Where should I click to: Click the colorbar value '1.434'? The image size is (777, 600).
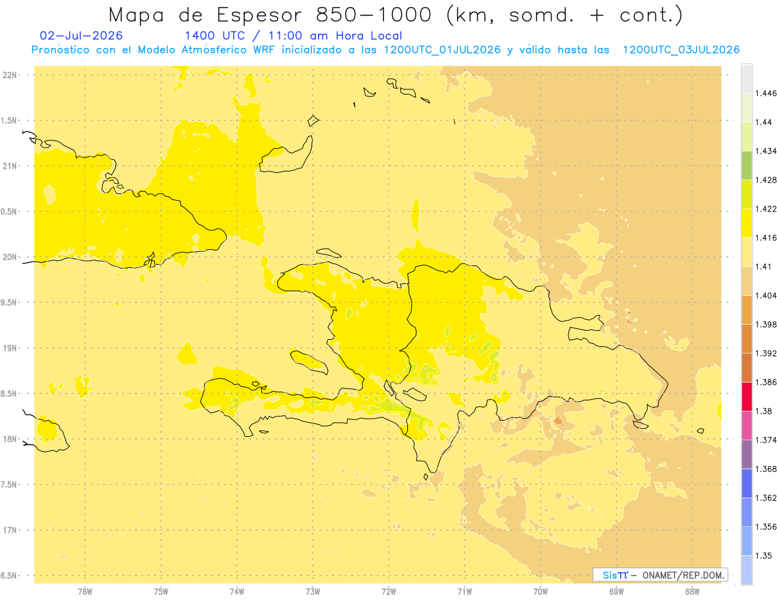tap(765, 151)
